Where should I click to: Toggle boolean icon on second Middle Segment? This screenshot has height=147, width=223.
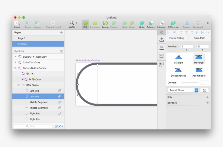59,108
